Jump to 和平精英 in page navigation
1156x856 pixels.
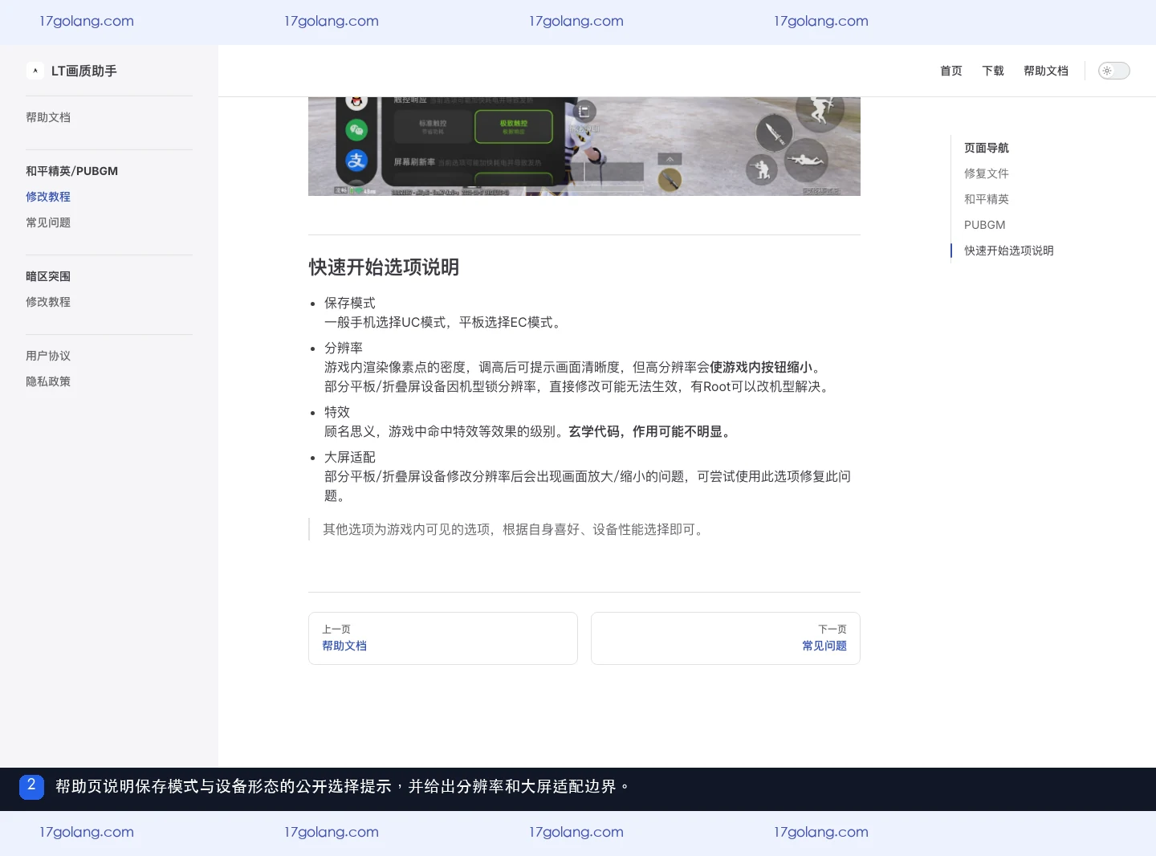tap(987, 199)
